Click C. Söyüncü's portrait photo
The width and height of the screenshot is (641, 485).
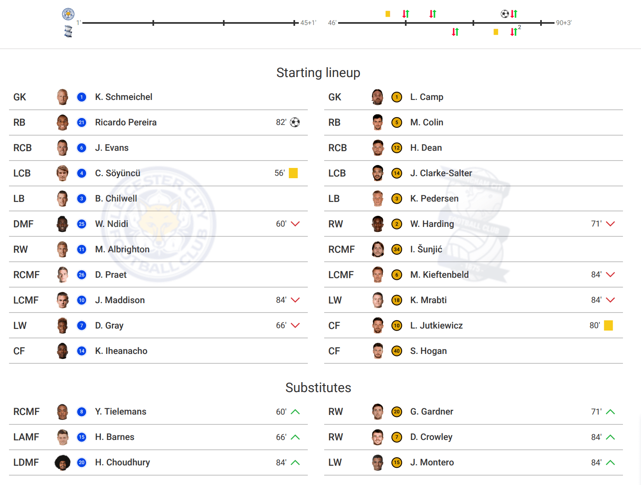[x=62, y=173]
